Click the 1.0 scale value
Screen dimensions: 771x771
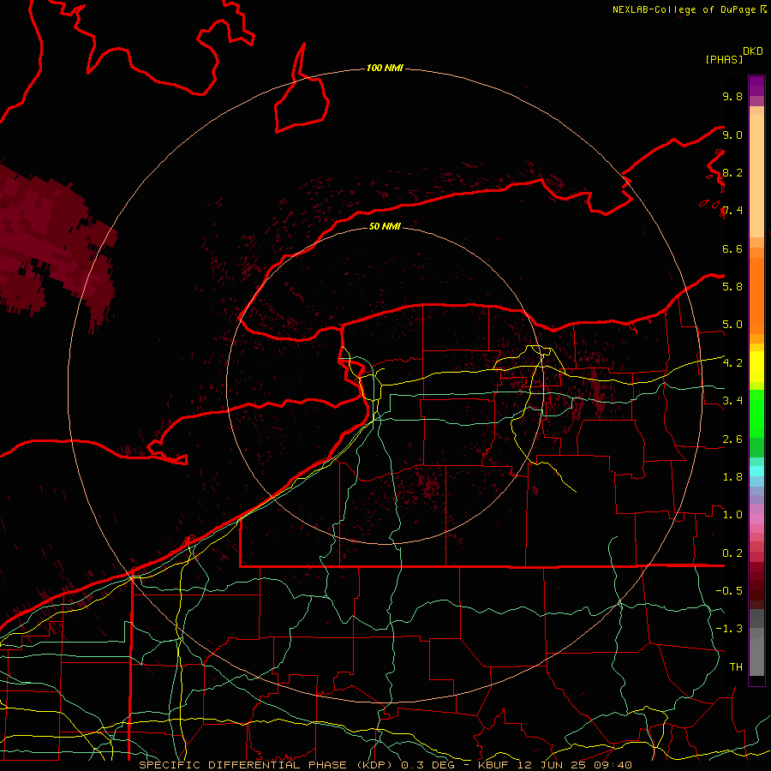[732, 515]
